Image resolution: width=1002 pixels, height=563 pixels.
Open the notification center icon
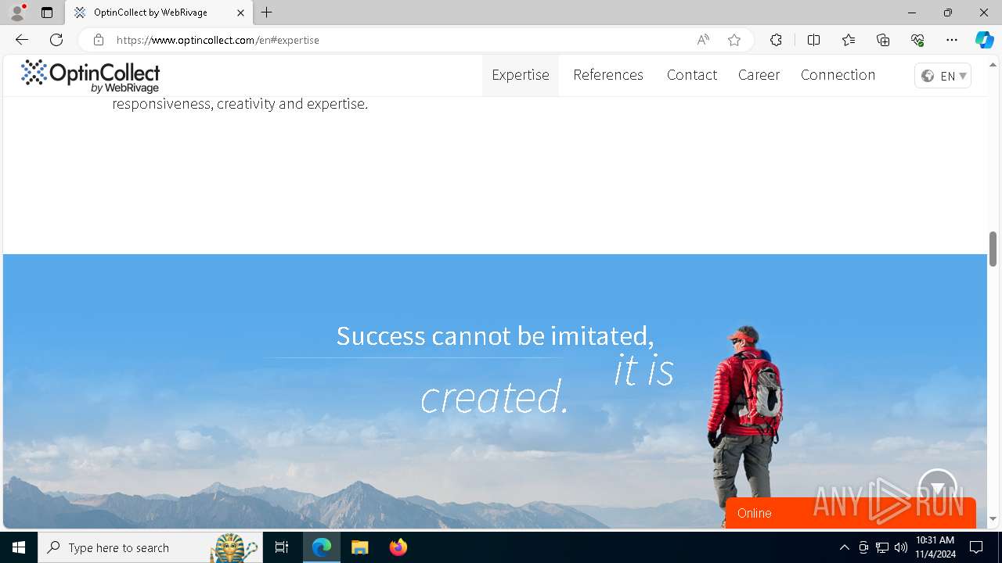[x=976, y=547]
